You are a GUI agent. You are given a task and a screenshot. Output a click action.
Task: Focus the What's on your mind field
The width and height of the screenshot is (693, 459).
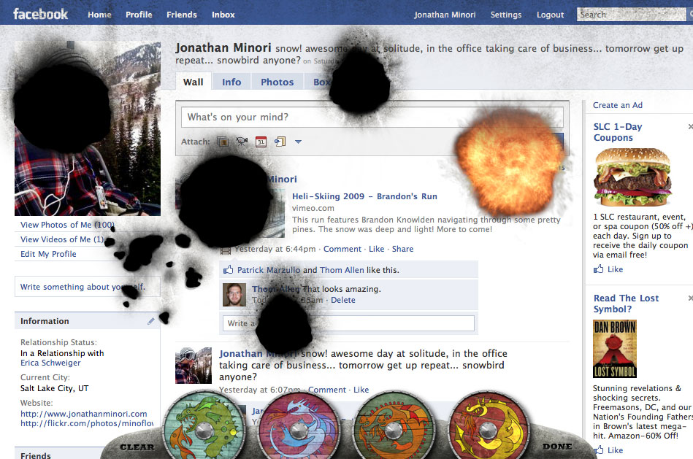click(x=372, y=117)
